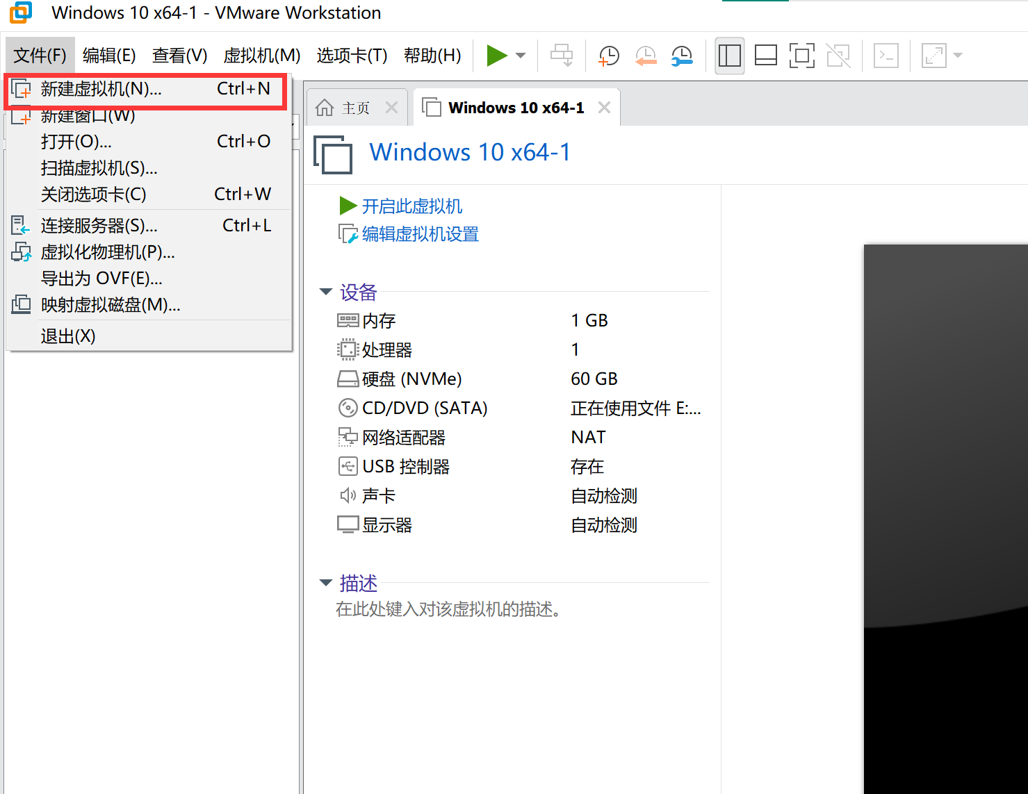Image resolution: width=1028 pixels, height=794 pixels.
Task: Click the new virtual machine icon in menu
Action: click(x=22, y=90)
